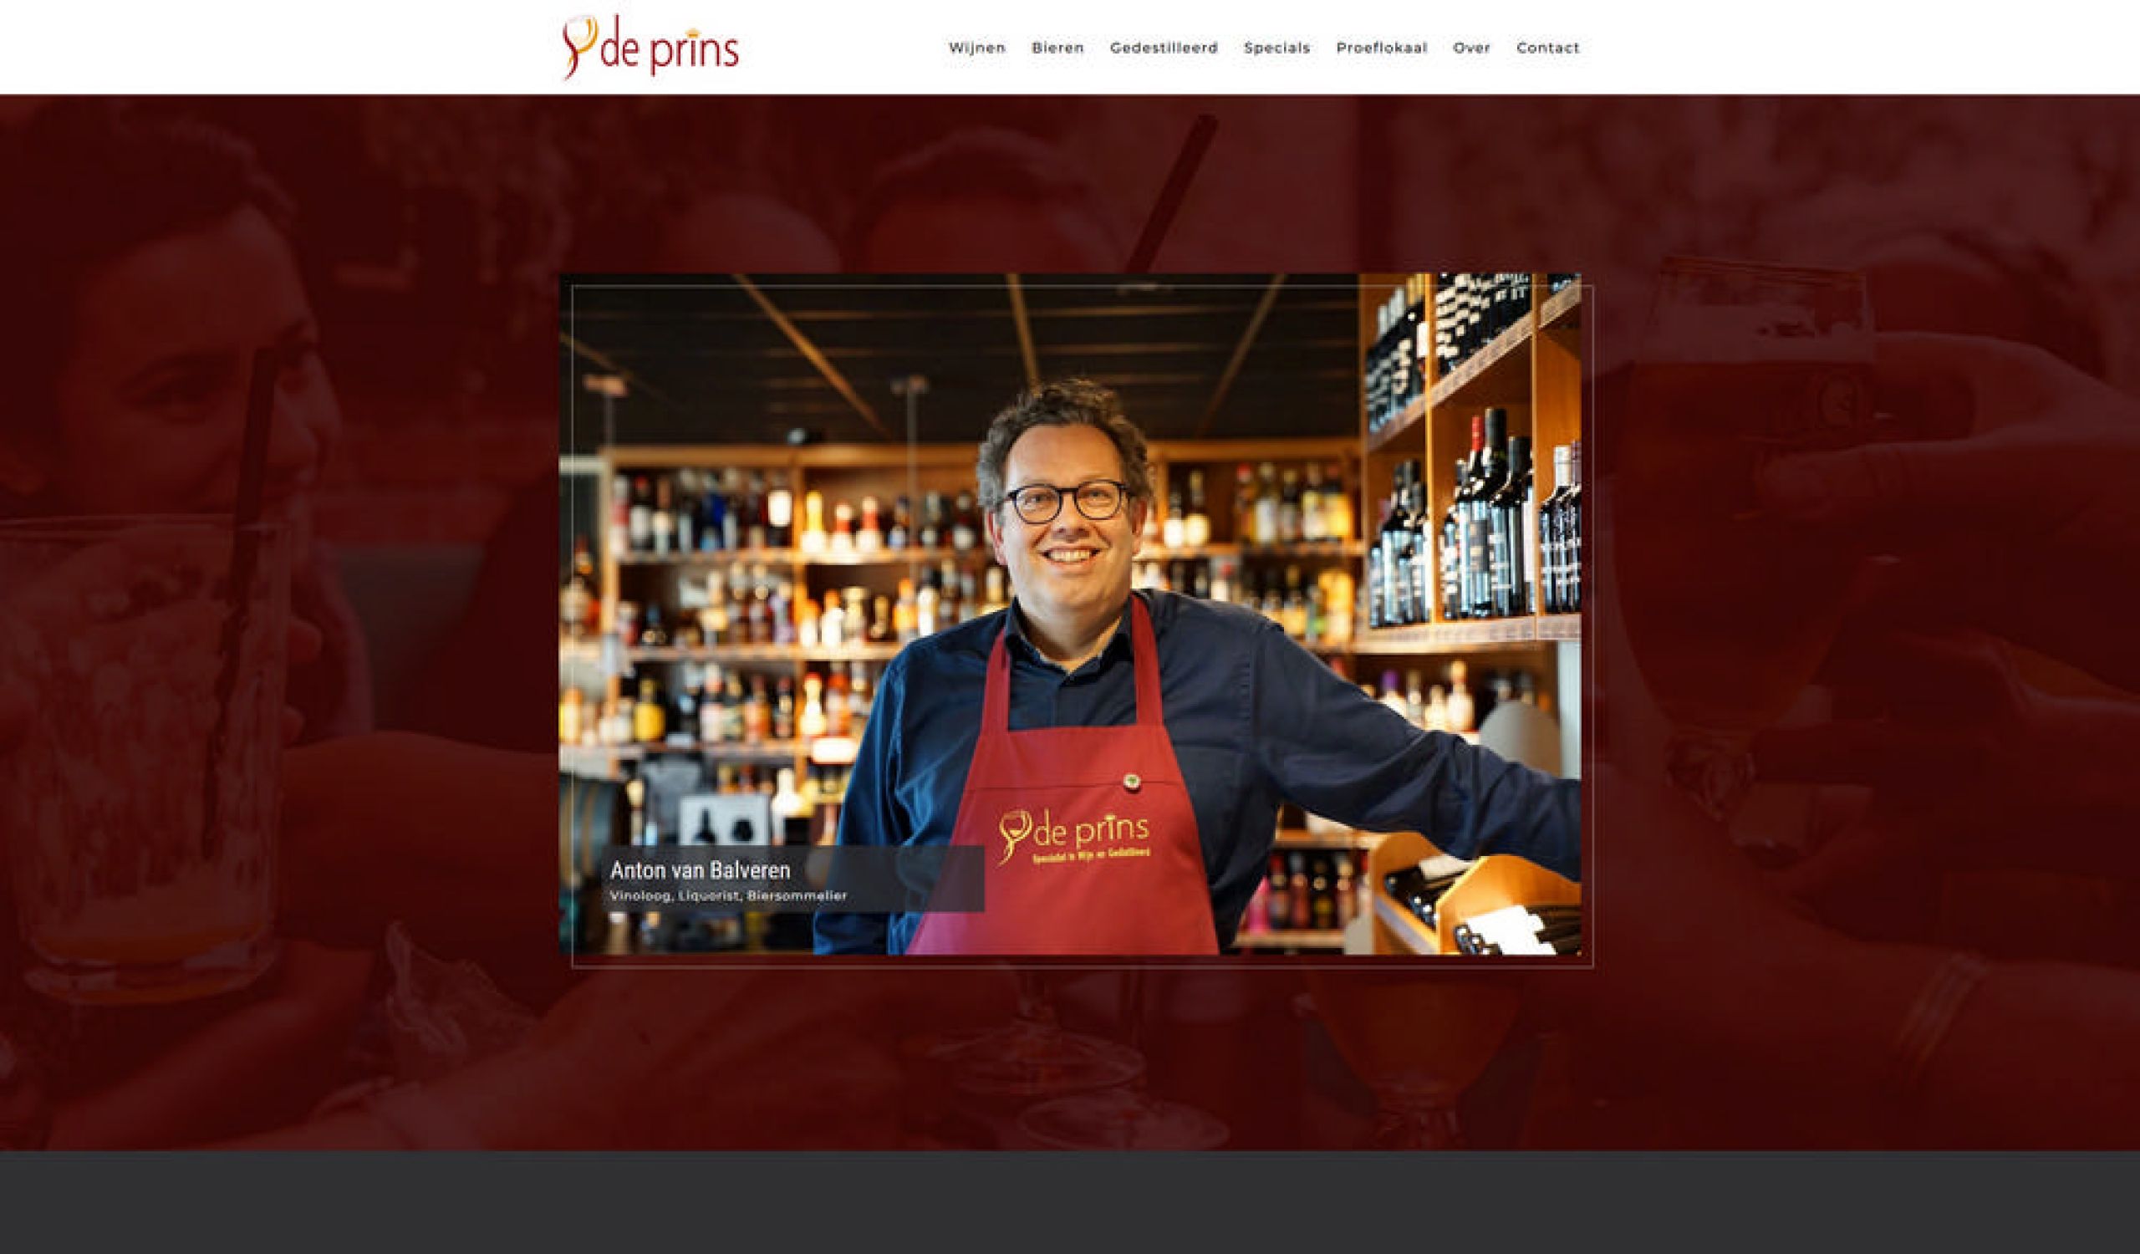This screenshot has height=1254, width=2140.
Task: Click the man's black-rimmed glasses
Action: coord(1067,501)
